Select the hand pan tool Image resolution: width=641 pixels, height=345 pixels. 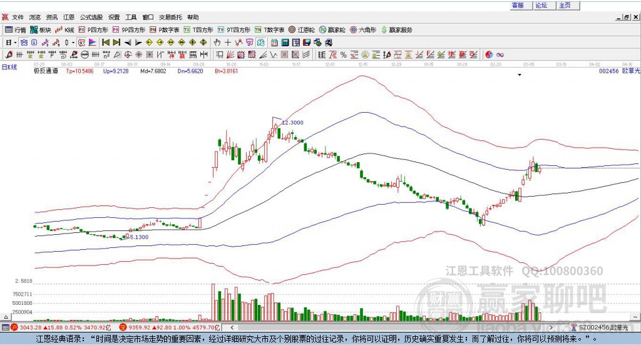(x=217, y=43)
